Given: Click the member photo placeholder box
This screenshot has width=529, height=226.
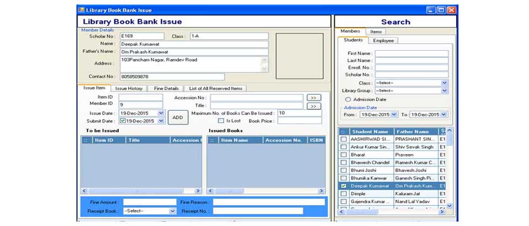Looking at the screenshot, I should pyautogui.click(x=300, y=56).
